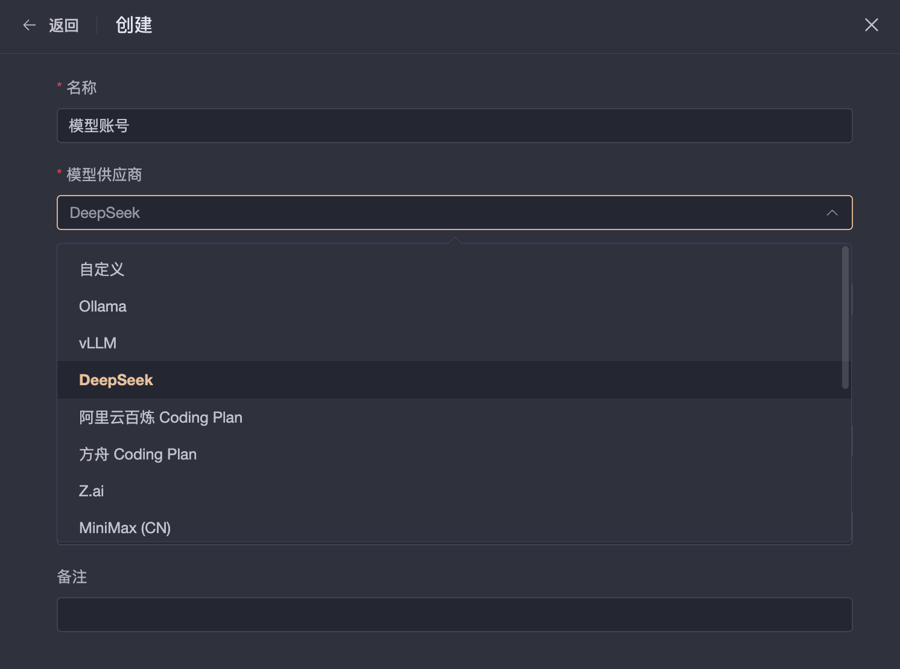Image resolution: width=900 pixels, height=669 pixels.
Task: Close the 创建 panel with the X icon
Action: (x=871, y=25)
